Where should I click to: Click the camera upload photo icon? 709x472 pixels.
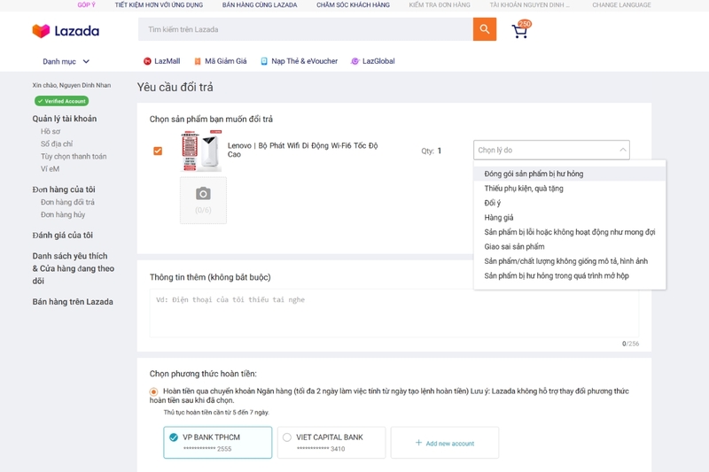click(203, 194)
